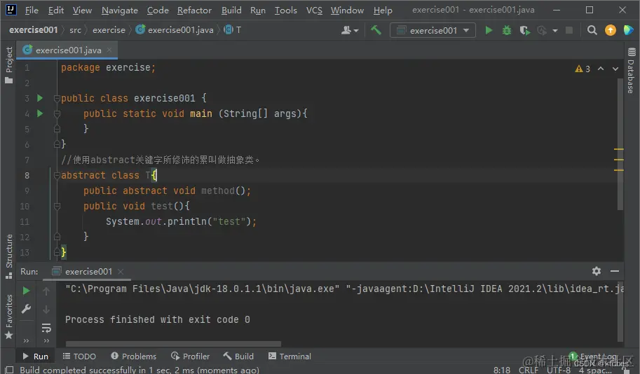The height and width of the screenshot is (374, 640).
Task: Run with Coverage shield icon
Action: (525, 30)
